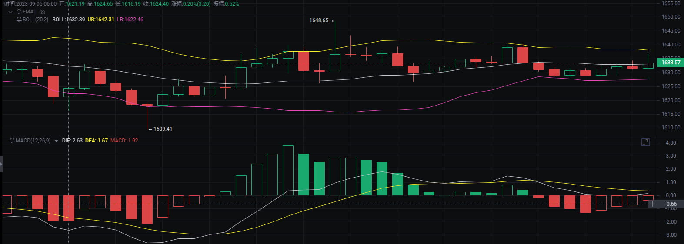Click the 1610.00 price axis label
The image size is (684, 244).
[671, 128]
